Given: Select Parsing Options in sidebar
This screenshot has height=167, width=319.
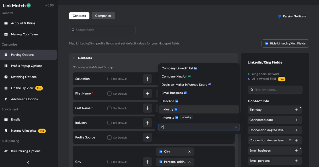Looking at the screenshot, I should (x=28, y=55).
